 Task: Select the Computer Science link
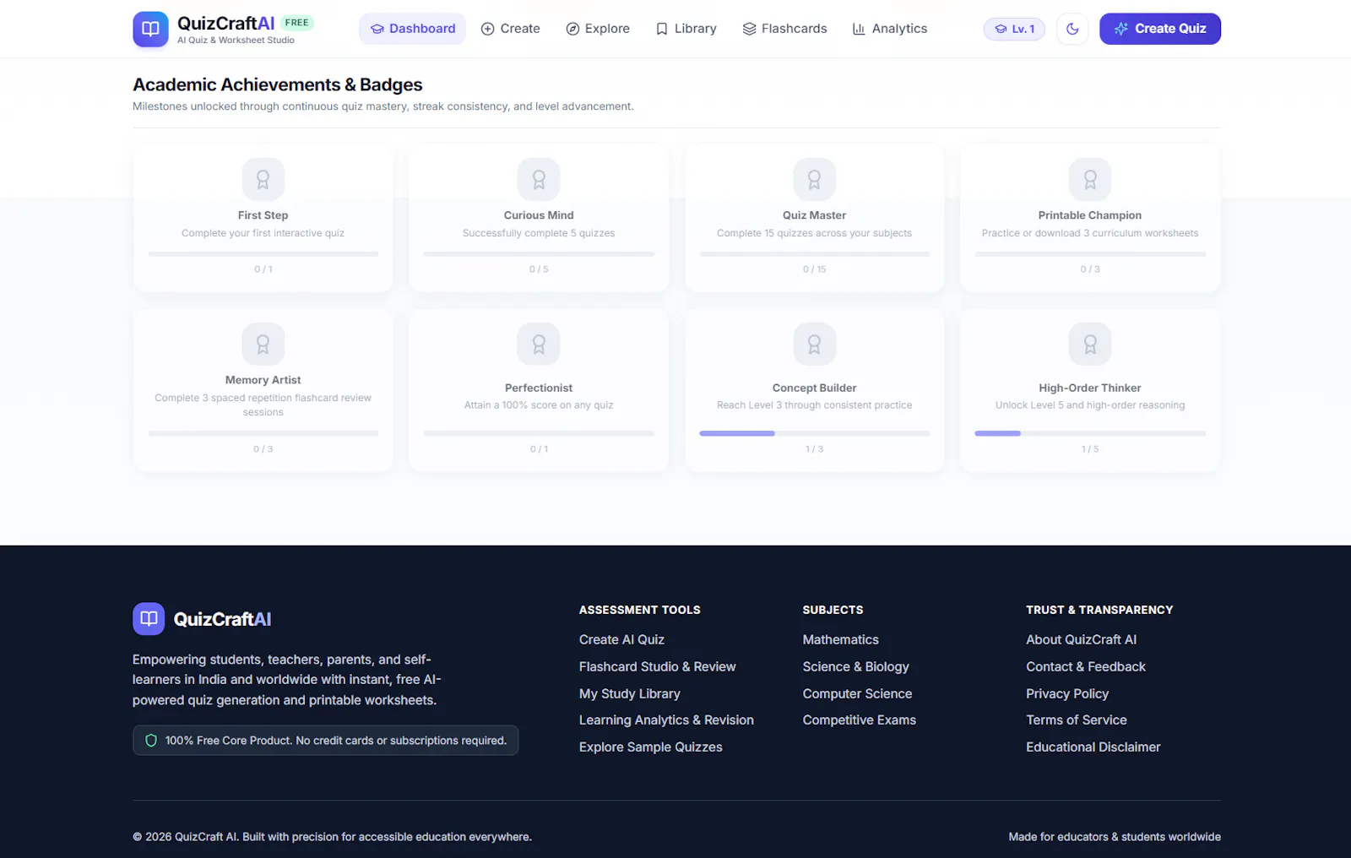coord(858,694)
